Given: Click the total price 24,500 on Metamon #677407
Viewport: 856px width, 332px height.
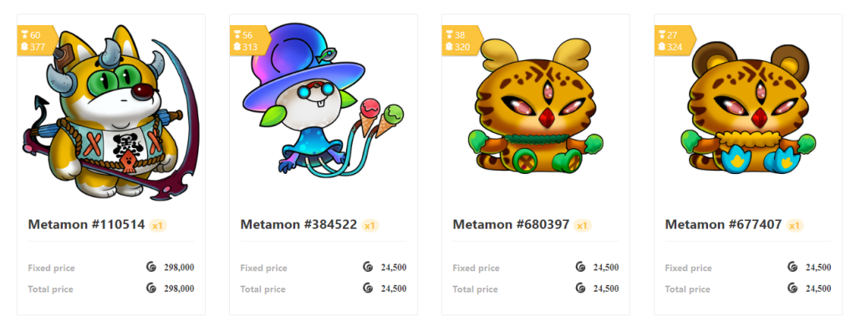Looking at the screenshot, I should (818, 289).
